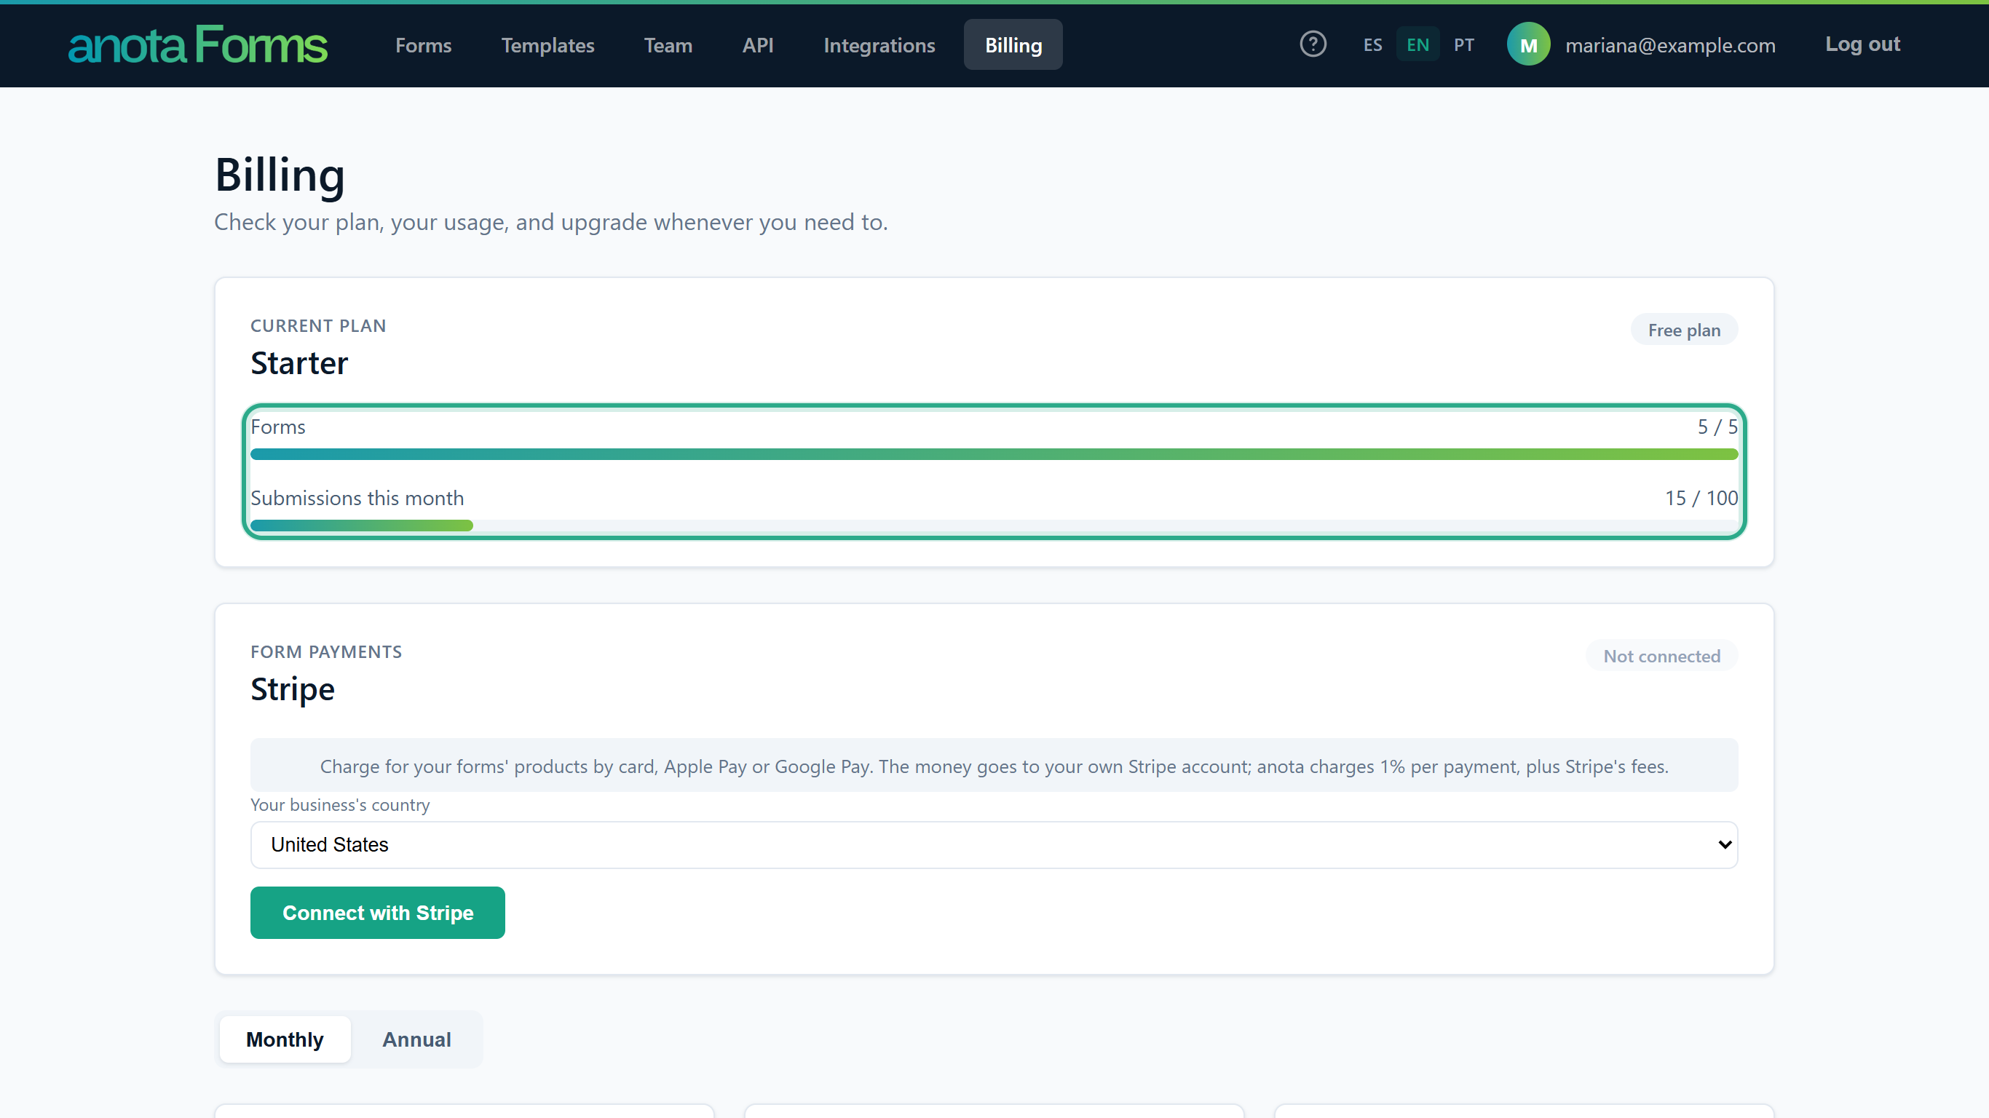
Task: Go to the Templates page
Action: click(547, 45)
